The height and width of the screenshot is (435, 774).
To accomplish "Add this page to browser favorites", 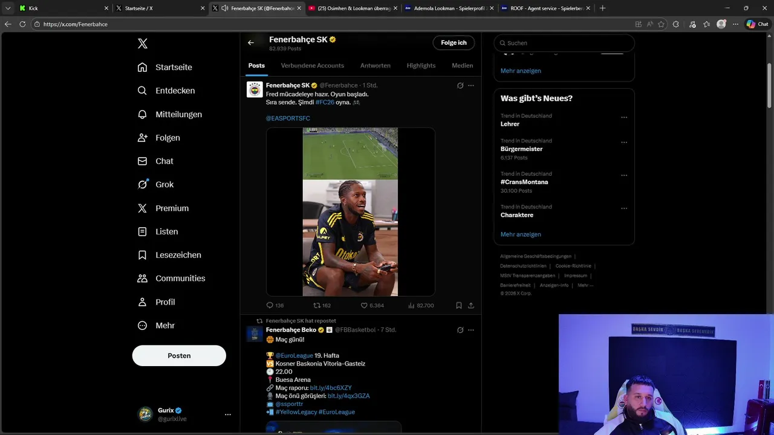I will (x=661, y=24).
